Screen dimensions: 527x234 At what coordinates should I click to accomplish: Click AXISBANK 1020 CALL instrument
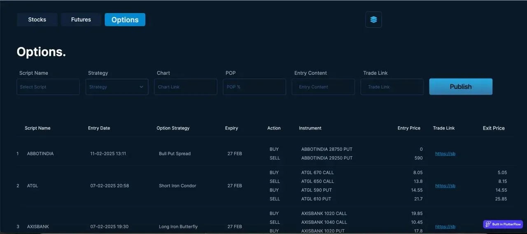click(324, 213)
